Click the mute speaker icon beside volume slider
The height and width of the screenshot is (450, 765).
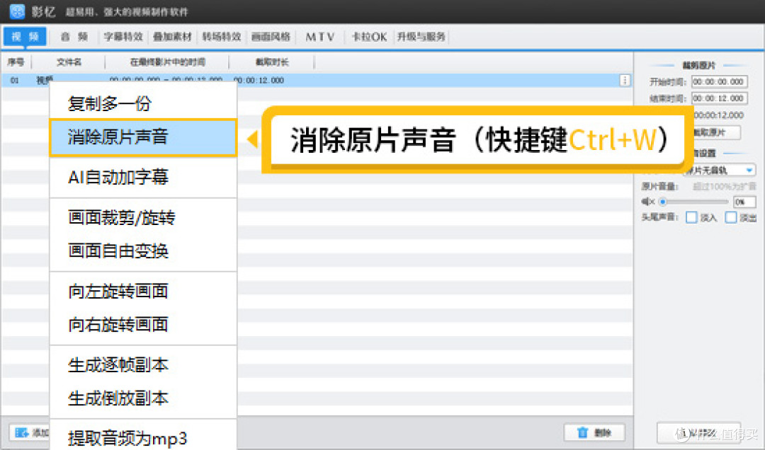(x=648, y=202)
